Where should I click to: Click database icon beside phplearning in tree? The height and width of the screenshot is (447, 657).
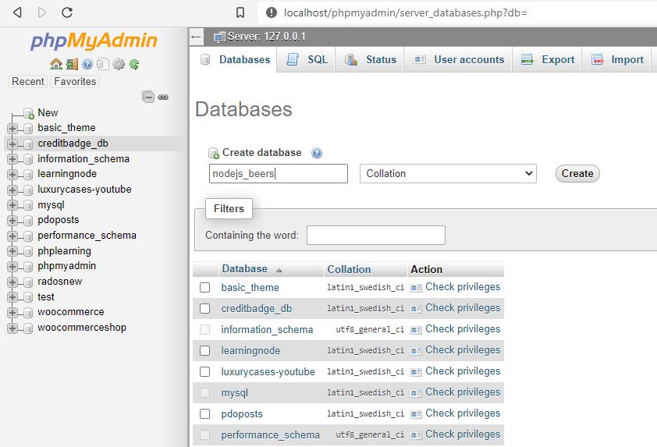tap(28, 251)
